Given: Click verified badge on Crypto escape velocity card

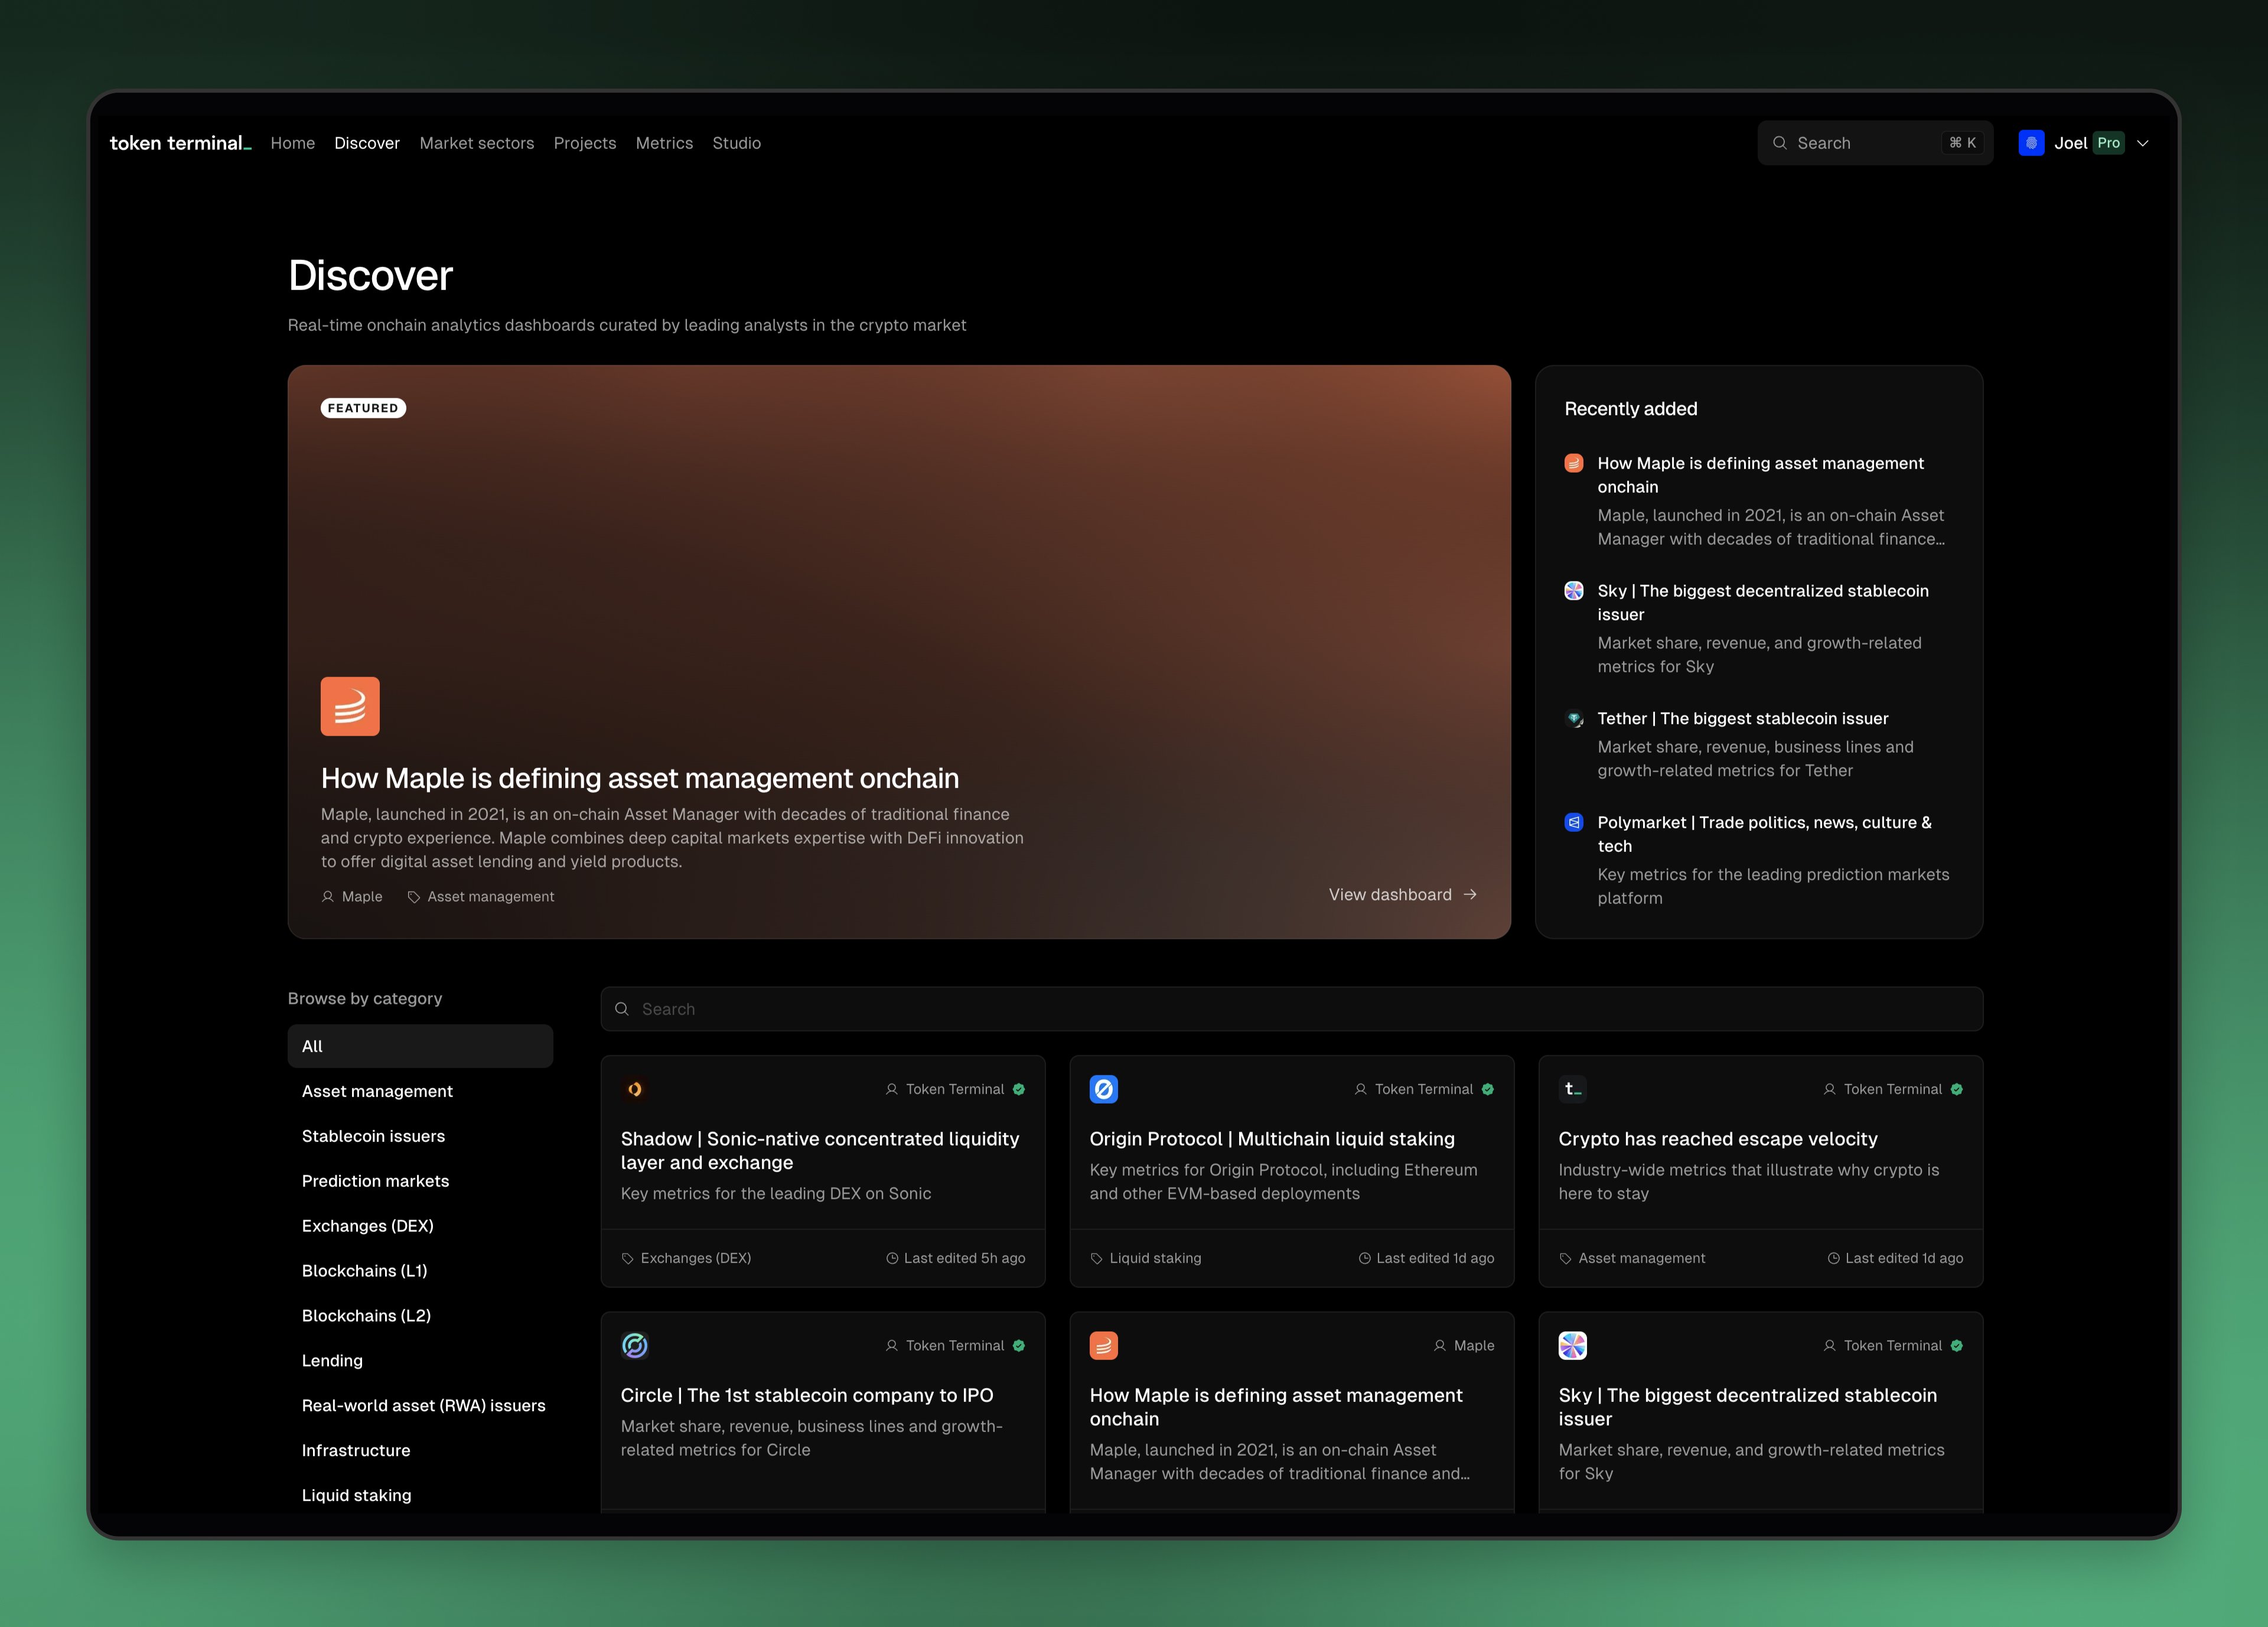Looking at the screenshot, I should [x=1957, y=1089].
